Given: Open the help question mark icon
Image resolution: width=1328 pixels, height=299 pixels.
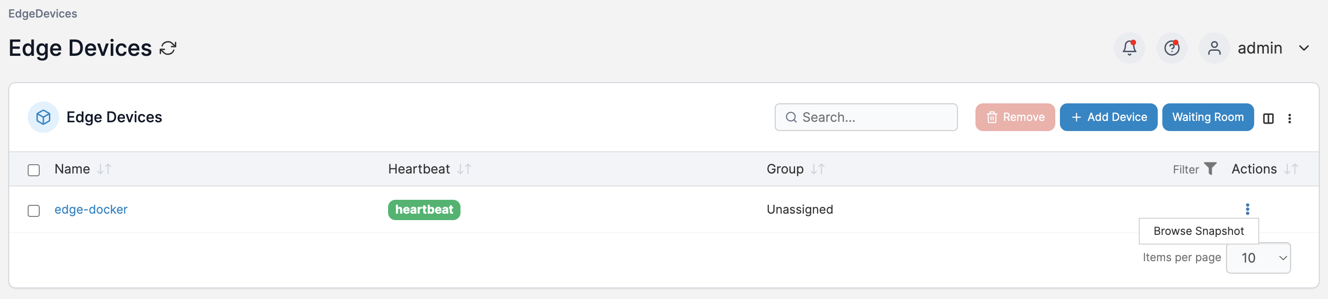Looking at the screenshot, I should pos(1172,48).
